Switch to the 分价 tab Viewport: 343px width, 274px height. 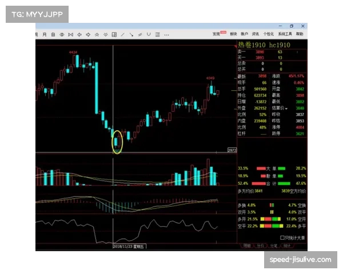260,246
